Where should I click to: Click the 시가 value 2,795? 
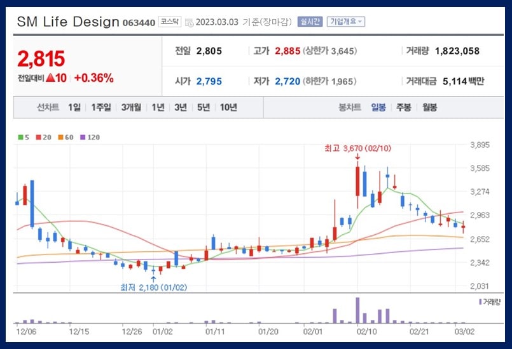209,81
